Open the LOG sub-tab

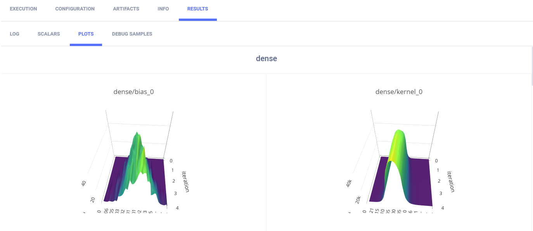[x=14, y=34]
